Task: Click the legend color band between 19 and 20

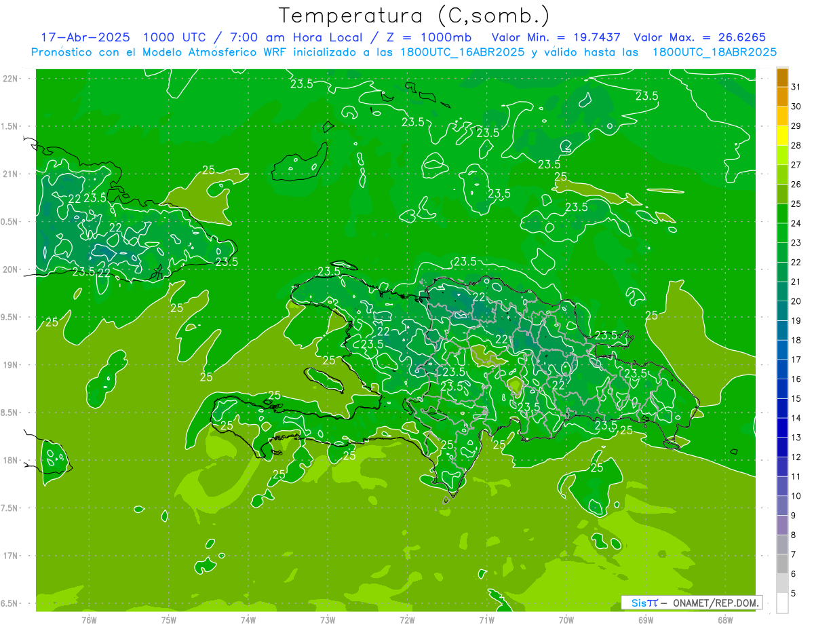Action: (782, 311)
